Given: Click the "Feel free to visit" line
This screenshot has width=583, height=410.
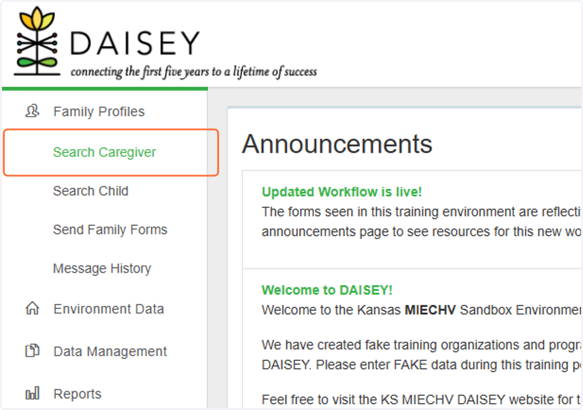Looking at the screenshot, I should [x=421, y=400].
